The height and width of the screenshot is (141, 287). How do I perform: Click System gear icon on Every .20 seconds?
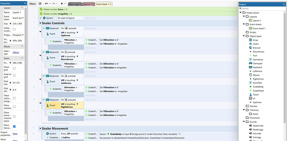pyautogui.click(x=47, y=134)
